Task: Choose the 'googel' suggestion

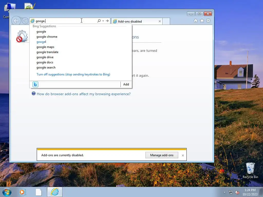Action: [x=81, y=42]
